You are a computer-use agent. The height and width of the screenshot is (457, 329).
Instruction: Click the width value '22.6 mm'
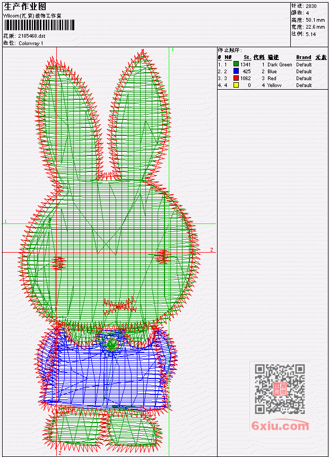coord(315,27)
